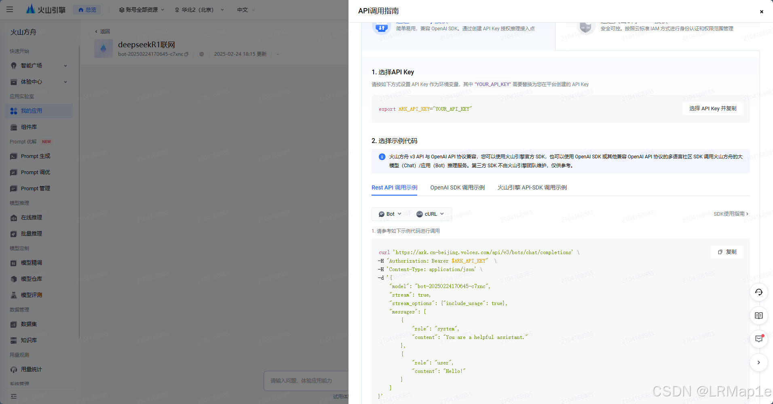Click the Prompt 调优 icon
Image resolution: width=773 pixels, height=404 pixels.
tap(14, 173)
